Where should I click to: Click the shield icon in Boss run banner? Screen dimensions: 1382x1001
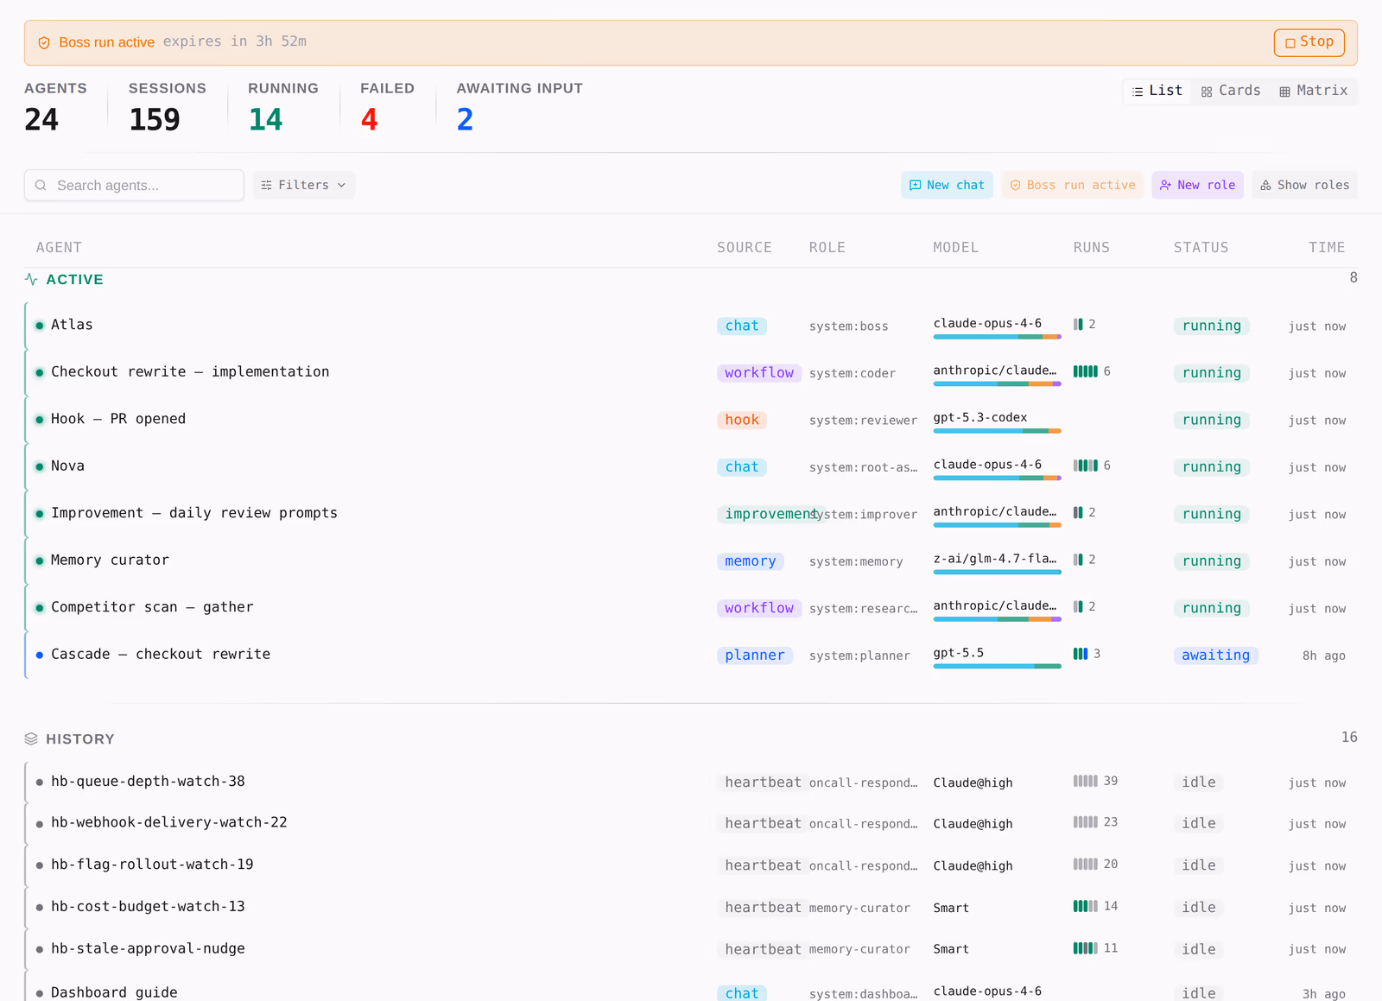tap(44, 42)
